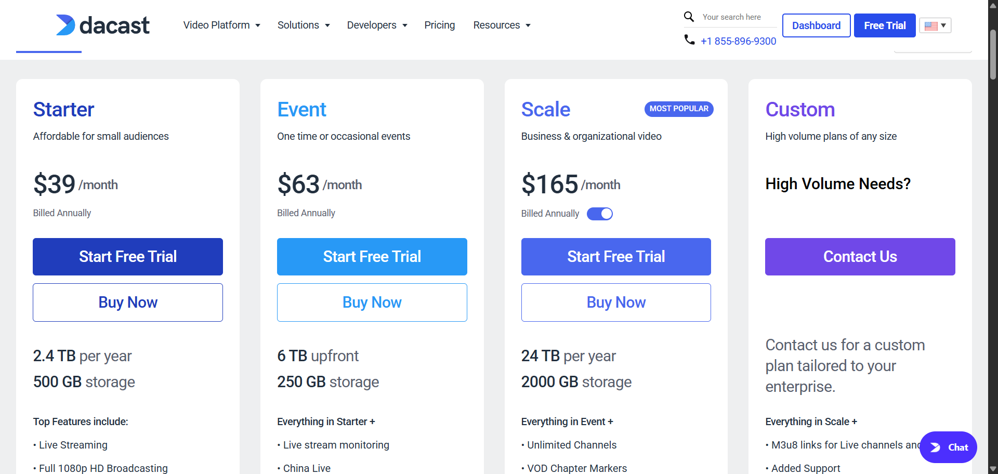Screen dimensions: 998x474
Task: Expand the Resources menu
Action: (502, 25)
